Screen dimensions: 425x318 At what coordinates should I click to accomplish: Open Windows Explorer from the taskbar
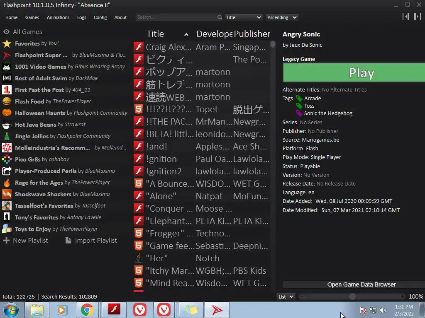pos(37,310)
